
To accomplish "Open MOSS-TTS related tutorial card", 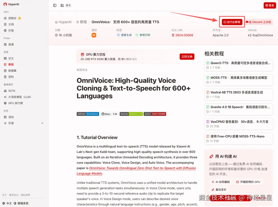I will click(238, 80).
